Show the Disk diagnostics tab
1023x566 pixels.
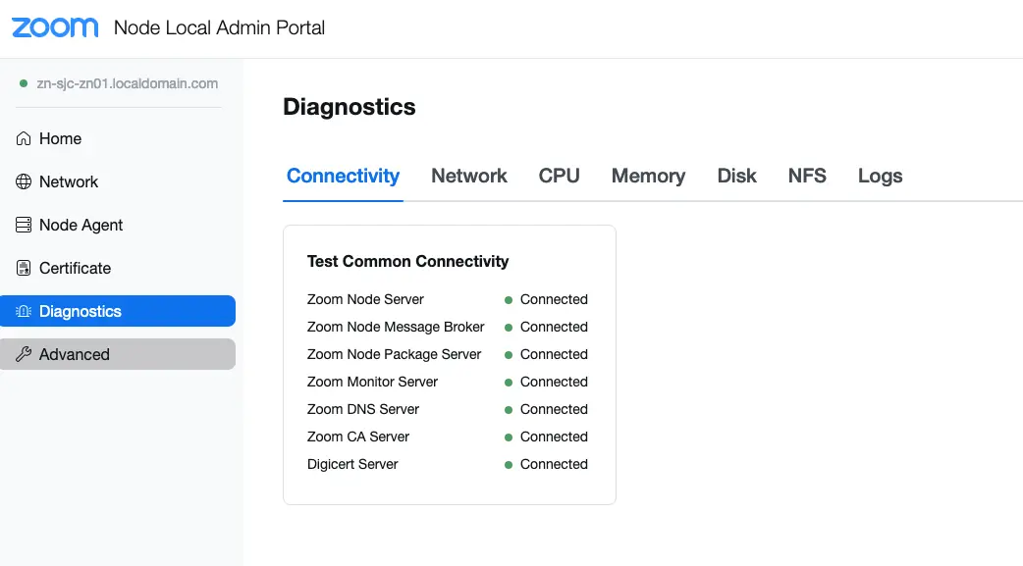point(736,177)
